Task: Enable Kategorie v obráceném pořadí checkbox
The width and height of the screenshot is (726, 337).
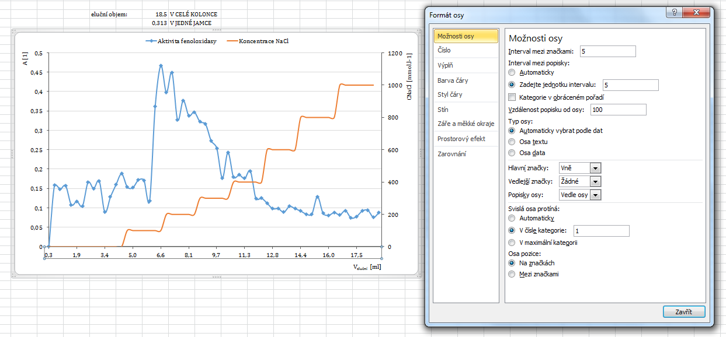Action: (x=513, y=97)
